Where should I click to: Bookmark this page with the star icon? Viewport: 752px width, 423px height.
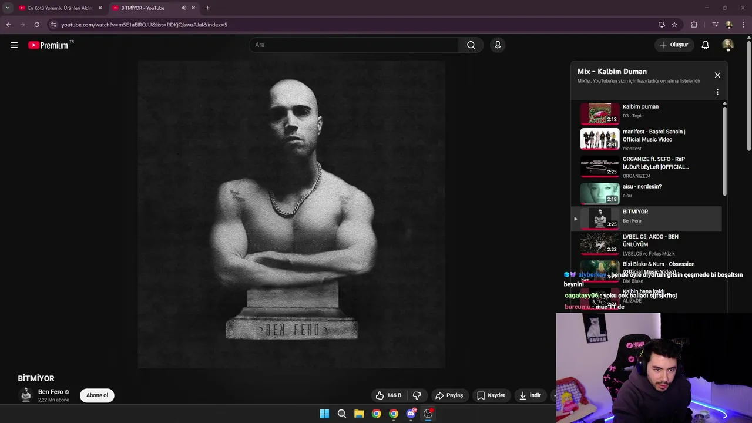tap(674, 25)
